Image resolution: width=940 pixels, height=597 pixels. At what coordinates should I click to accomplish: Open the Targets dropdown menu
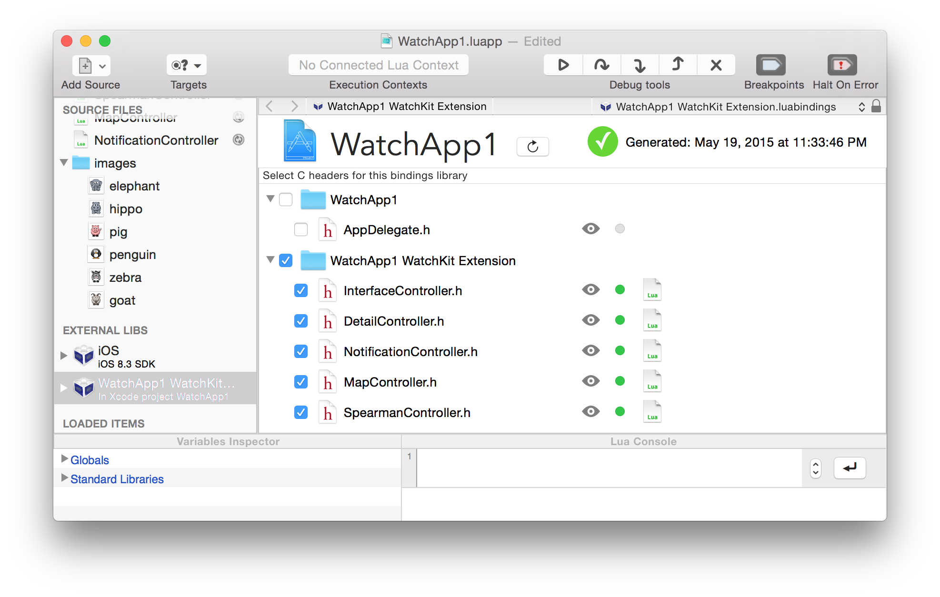187,65
